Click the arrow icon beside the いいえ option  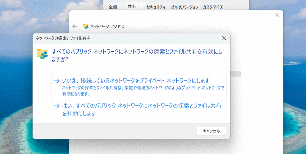pos(57,81)
